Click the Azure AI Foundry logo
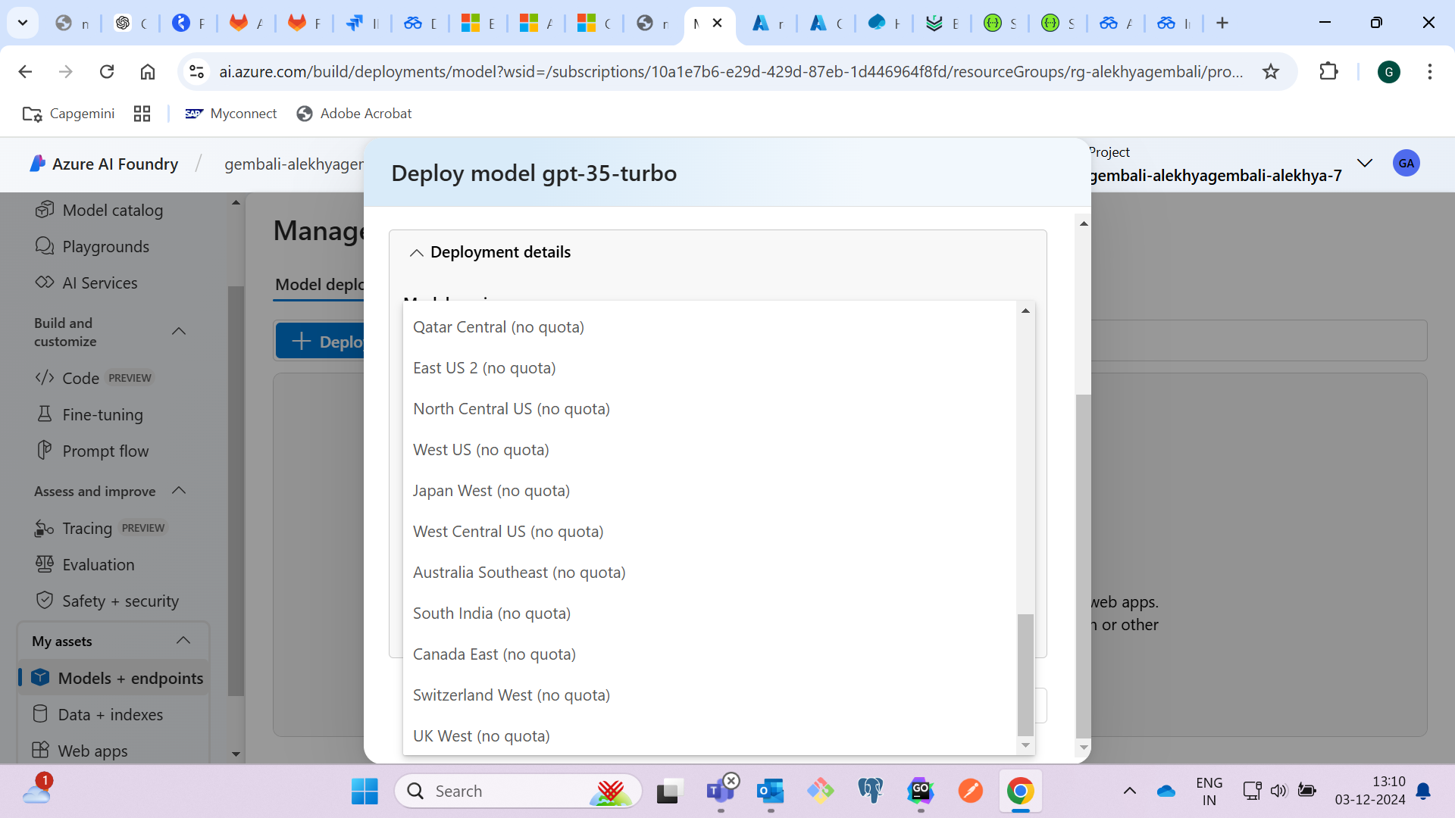The image size is (1455, 818). [x=104, y=164]
